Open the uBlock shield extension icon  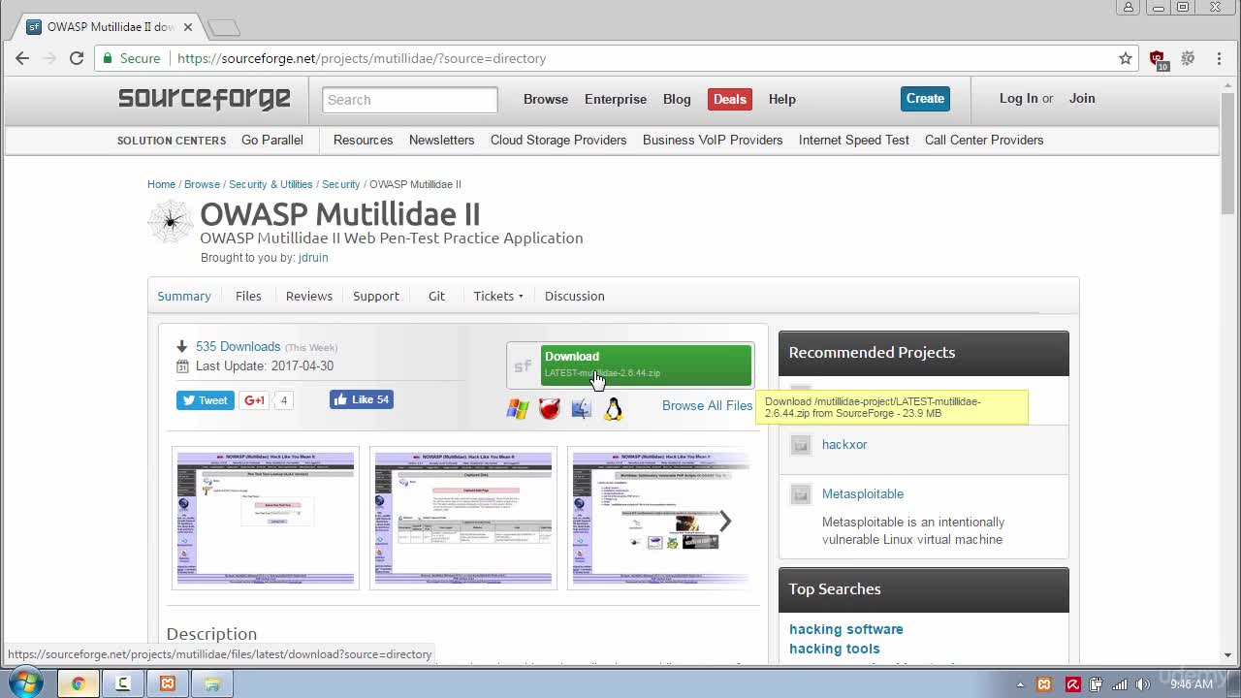coord(1158,59)
